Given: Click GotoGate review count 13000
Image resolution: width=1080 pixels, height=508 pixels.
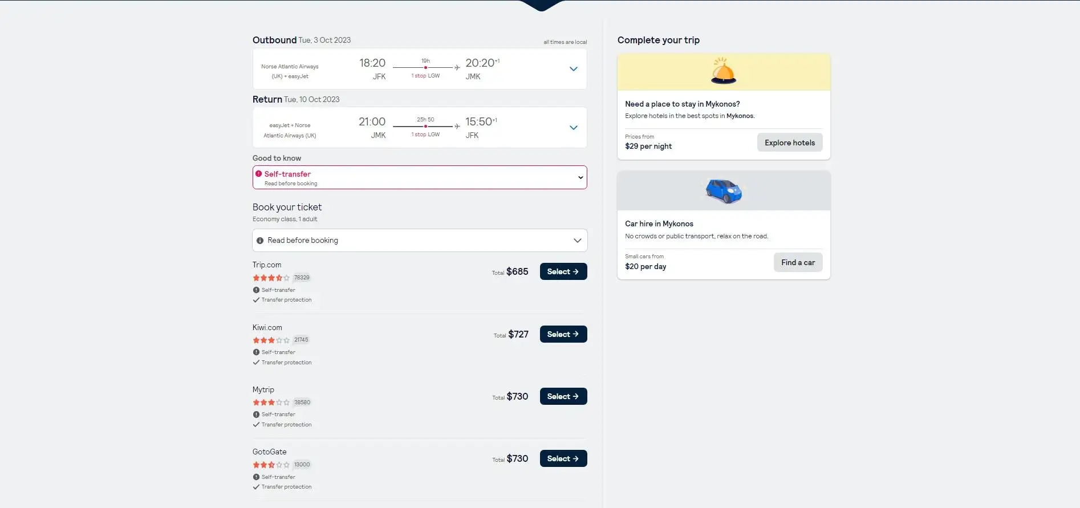Looking at the screenshot, I should (302, 465).
